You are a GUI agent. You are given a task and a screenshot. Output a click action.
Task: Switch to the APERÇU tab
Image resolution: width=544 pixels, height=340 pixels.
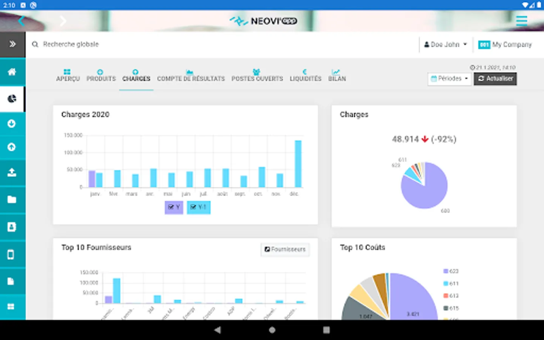pyautogui.click(x=68, y=76)
